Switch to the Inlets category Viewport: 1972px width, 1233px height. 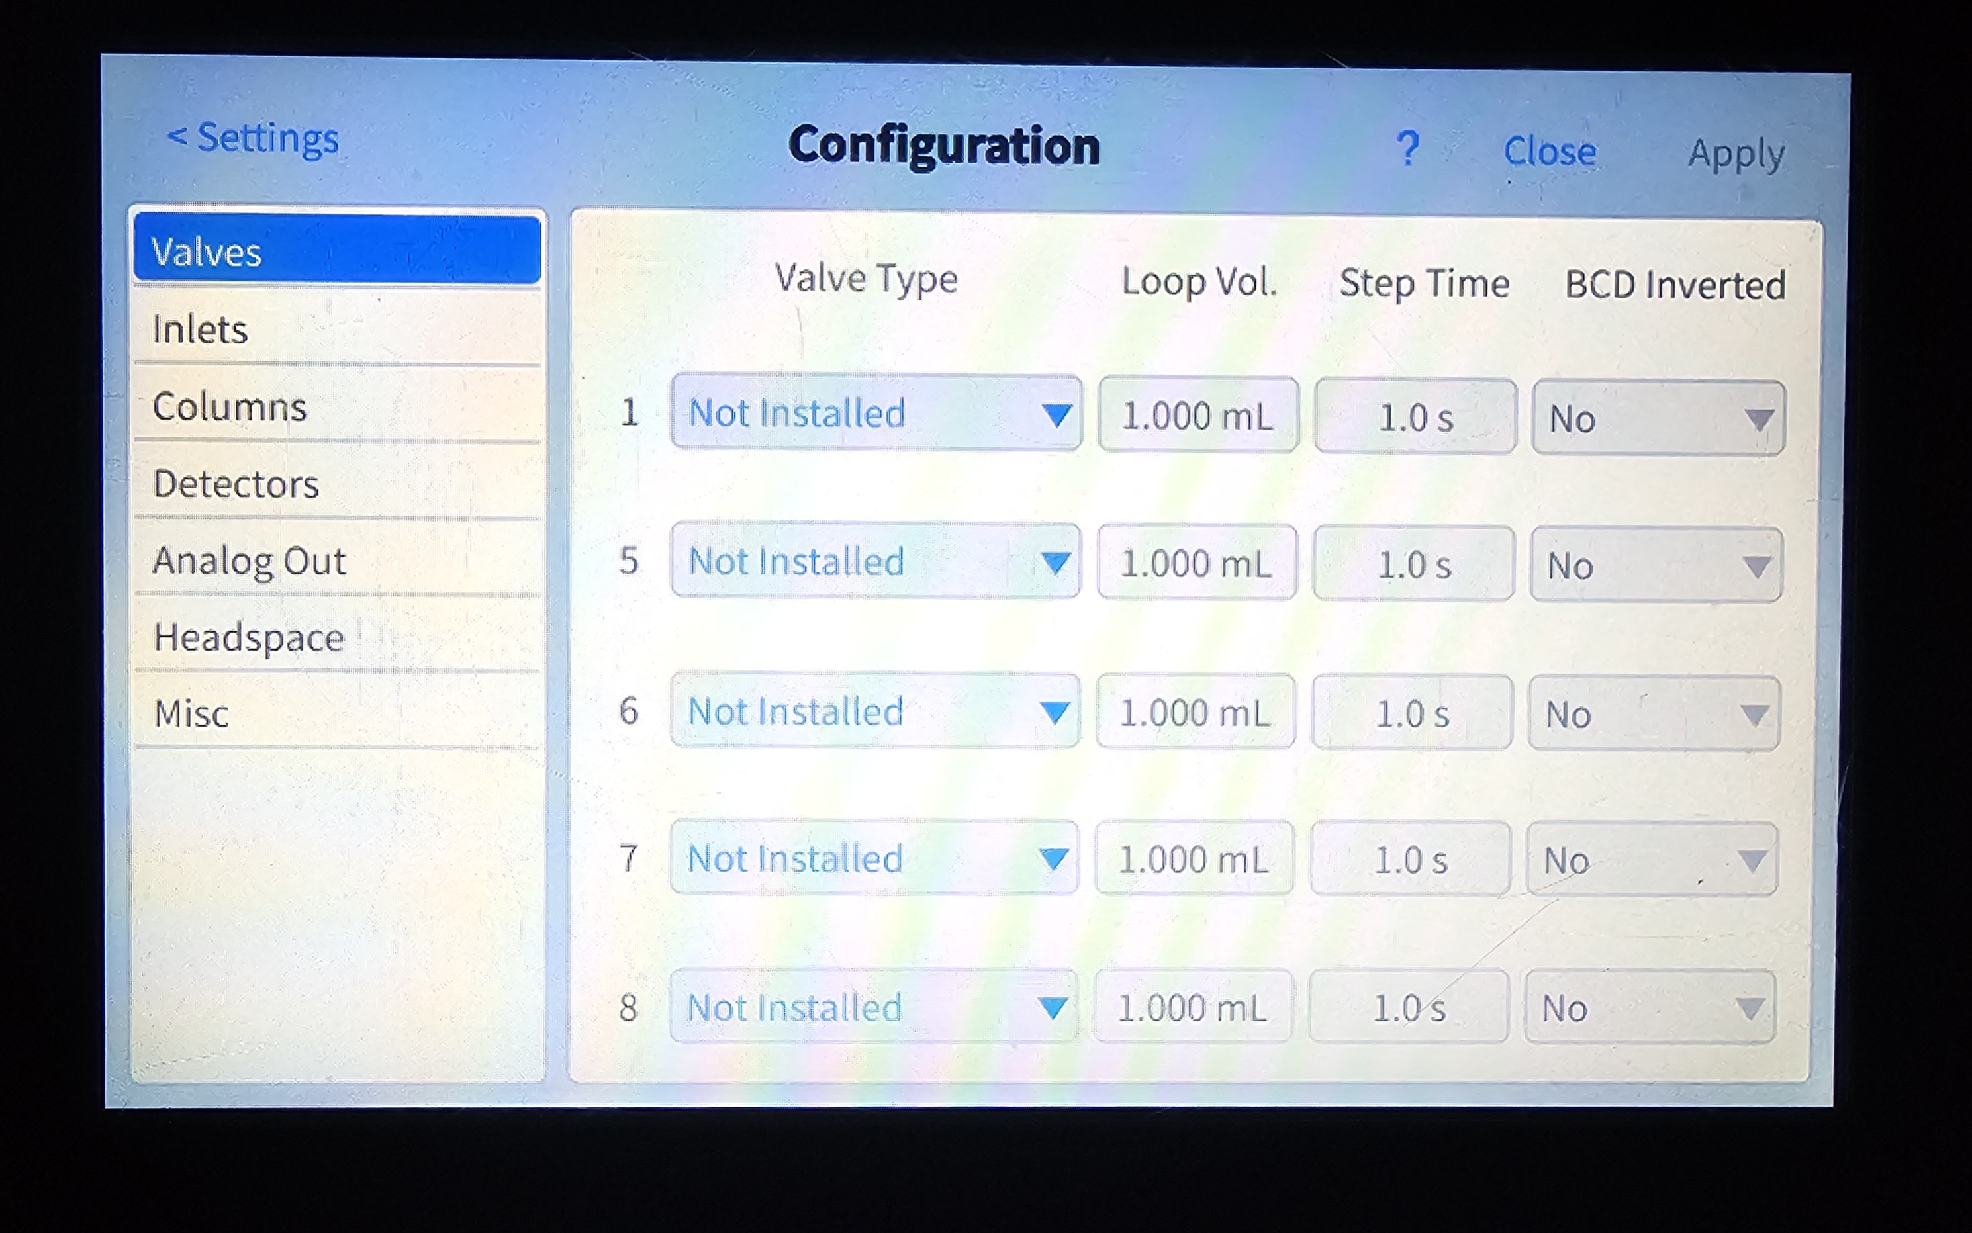click(337, 329)
